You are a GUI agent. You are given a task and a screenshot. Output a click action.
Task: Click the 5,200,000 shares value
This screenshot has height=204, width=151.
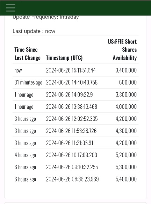pos(126,155)
